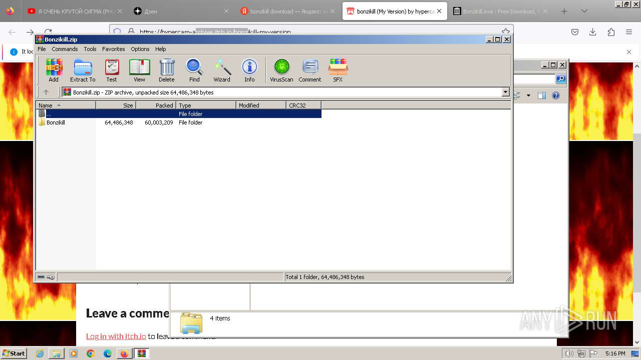Click the Add toolbar icon in WinRAR
Image resolution: width=641 pixels, height=360 pixels.
pyautogui.click(x=54, y=70)
